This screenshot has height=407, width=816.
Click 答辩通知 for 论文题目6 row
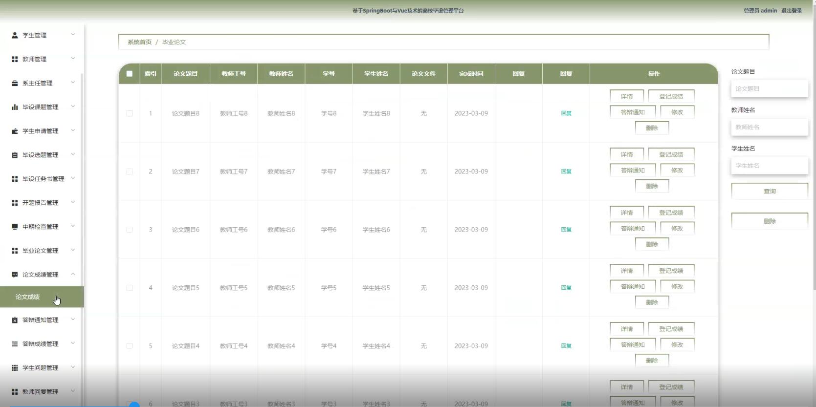(x=633, y=228)
